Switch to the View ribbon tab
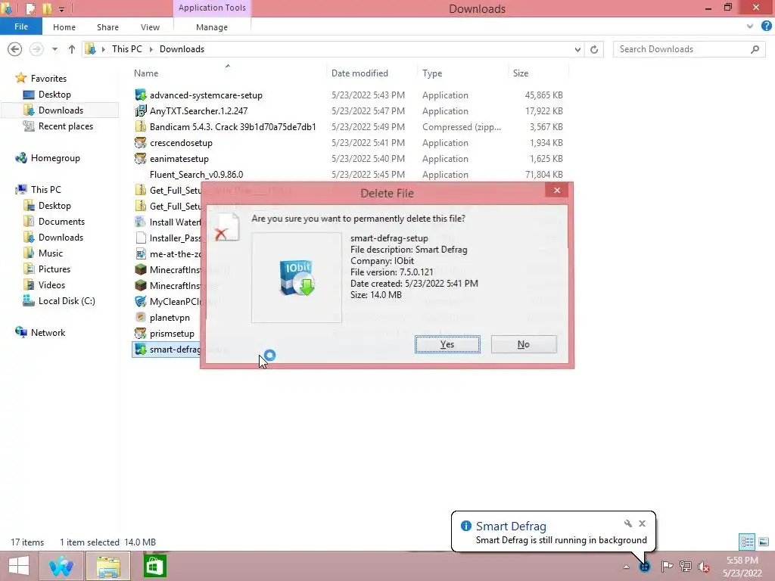The height and width of the screenshot is (581, 775). (150, 27)
